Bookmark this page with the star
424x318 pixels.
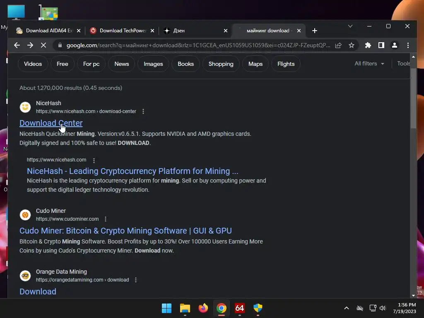point(351,45)
